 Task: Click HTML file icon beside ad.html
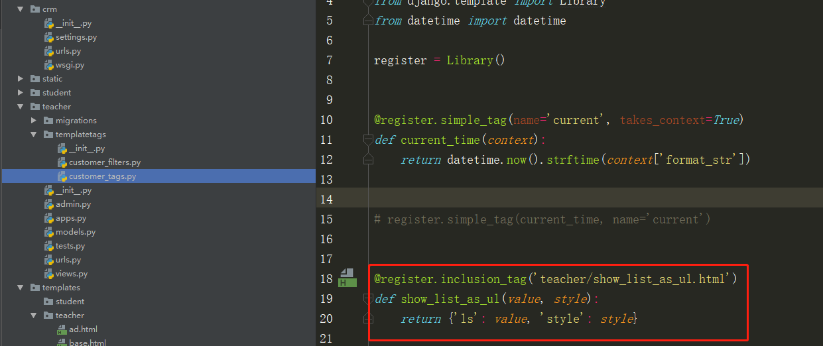[x=62, y=329]
